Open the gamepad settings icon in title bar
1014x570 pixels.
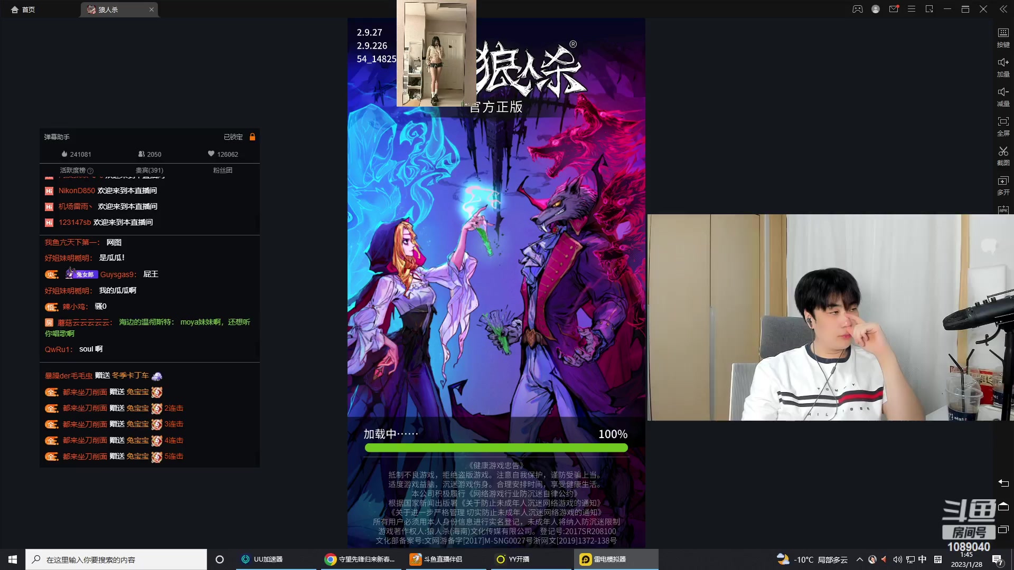pyautogui.click(x=858, y=9)
